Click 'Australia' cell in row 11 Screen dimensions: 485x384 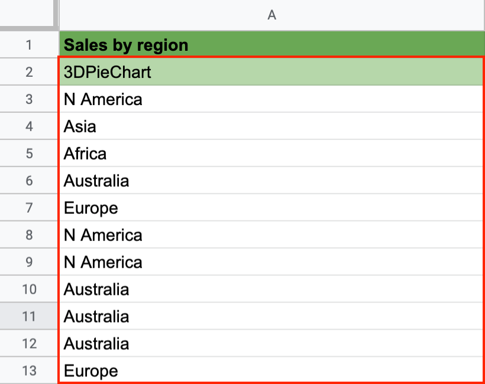pyautogui.click(x=272, y=316)
